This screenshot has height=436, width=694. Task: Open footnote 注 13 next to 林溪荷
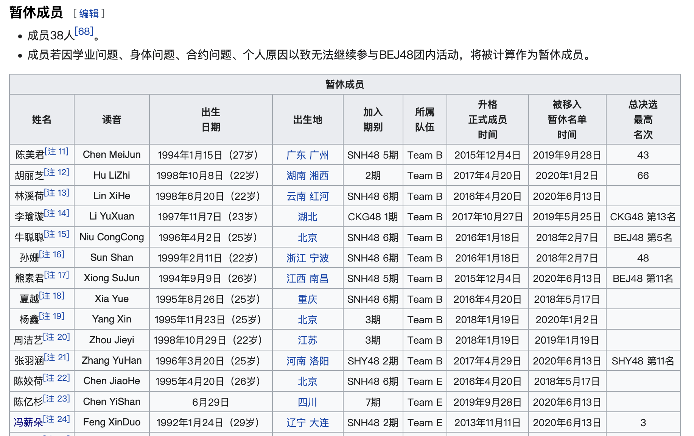[57, 193]
